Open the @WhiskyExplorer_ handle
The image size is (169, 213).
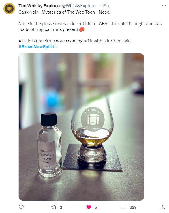click(80, 6)
